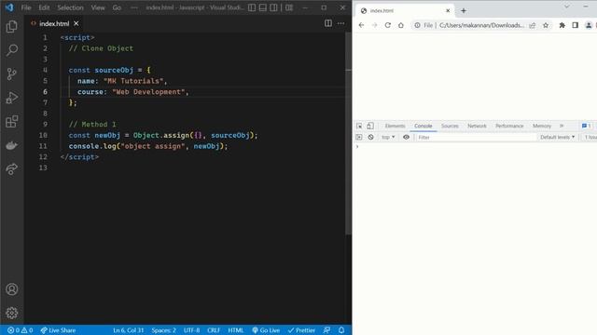Open editor More Actions menu
The height and width of the screenshot is (335, 597).
[x=340, y=23]
